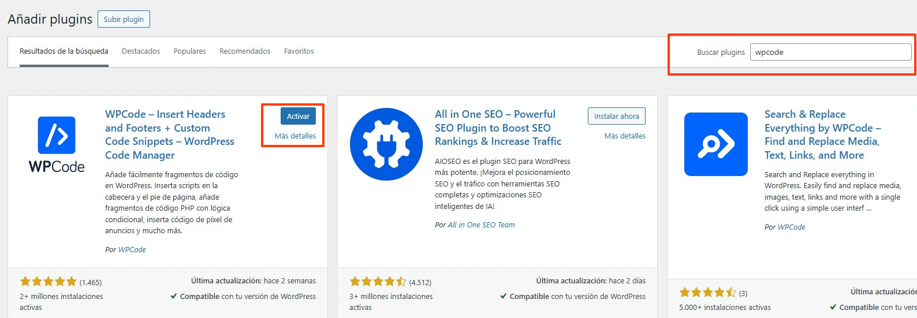Click the Search & Replace Everything plugin icon
917x318 pixels.
715,144
